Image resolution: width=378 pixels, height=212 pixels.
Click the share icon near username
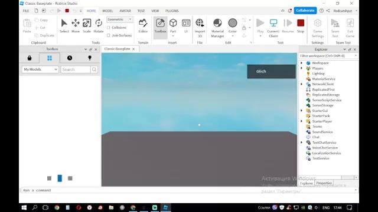click(x=328, y=11)
